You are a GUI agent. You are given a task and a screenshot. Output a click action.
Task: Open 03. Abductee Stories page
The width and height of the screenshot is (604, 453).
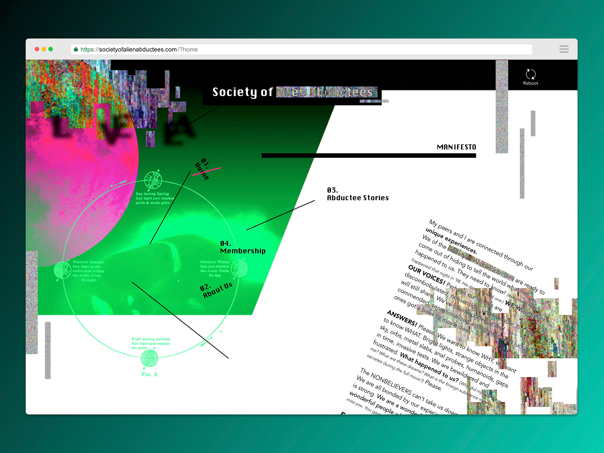(x=358, y=194)
